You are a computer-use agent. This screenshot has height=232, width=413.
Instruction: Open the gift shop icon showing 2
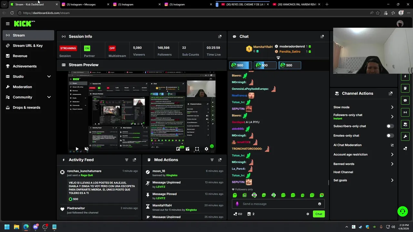[x=251, y=214]
